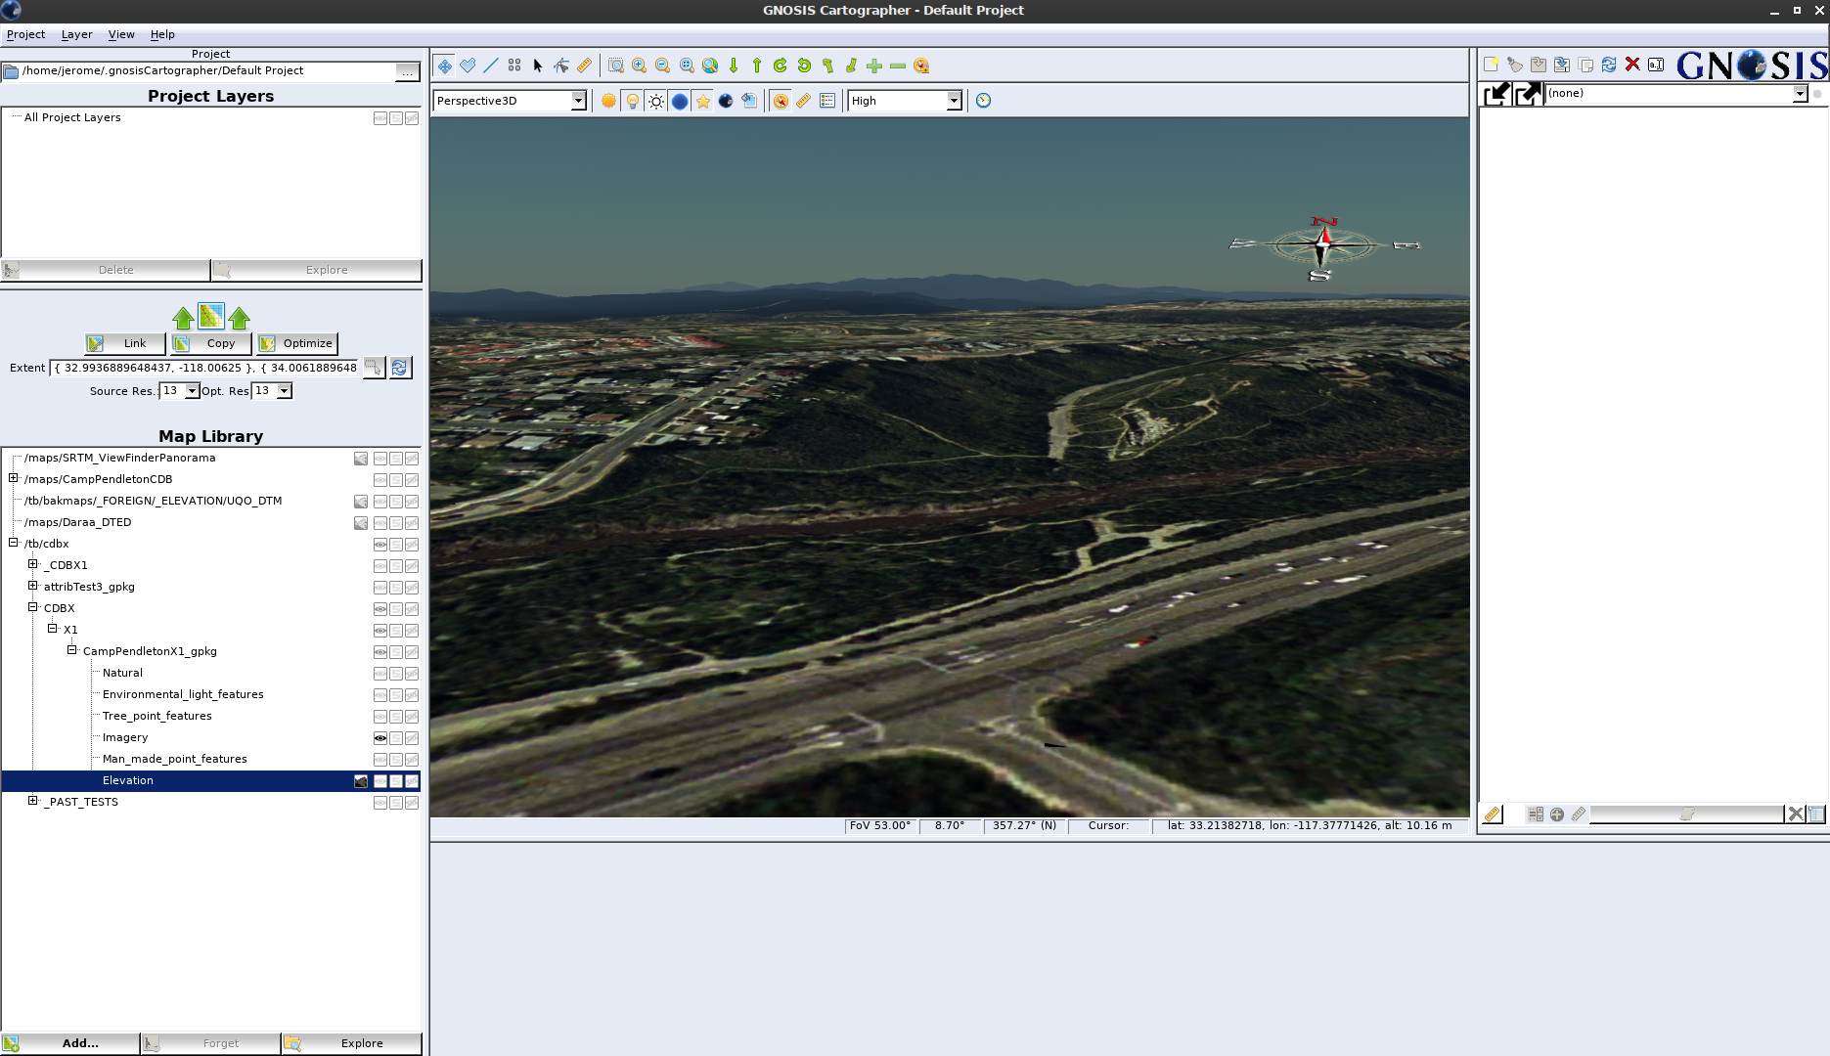Viewport: 1830px width, 1056px height.
Task: Expand the _PAST_TESTS tree node
Action: pyautogui.click(x=33, y=801)
